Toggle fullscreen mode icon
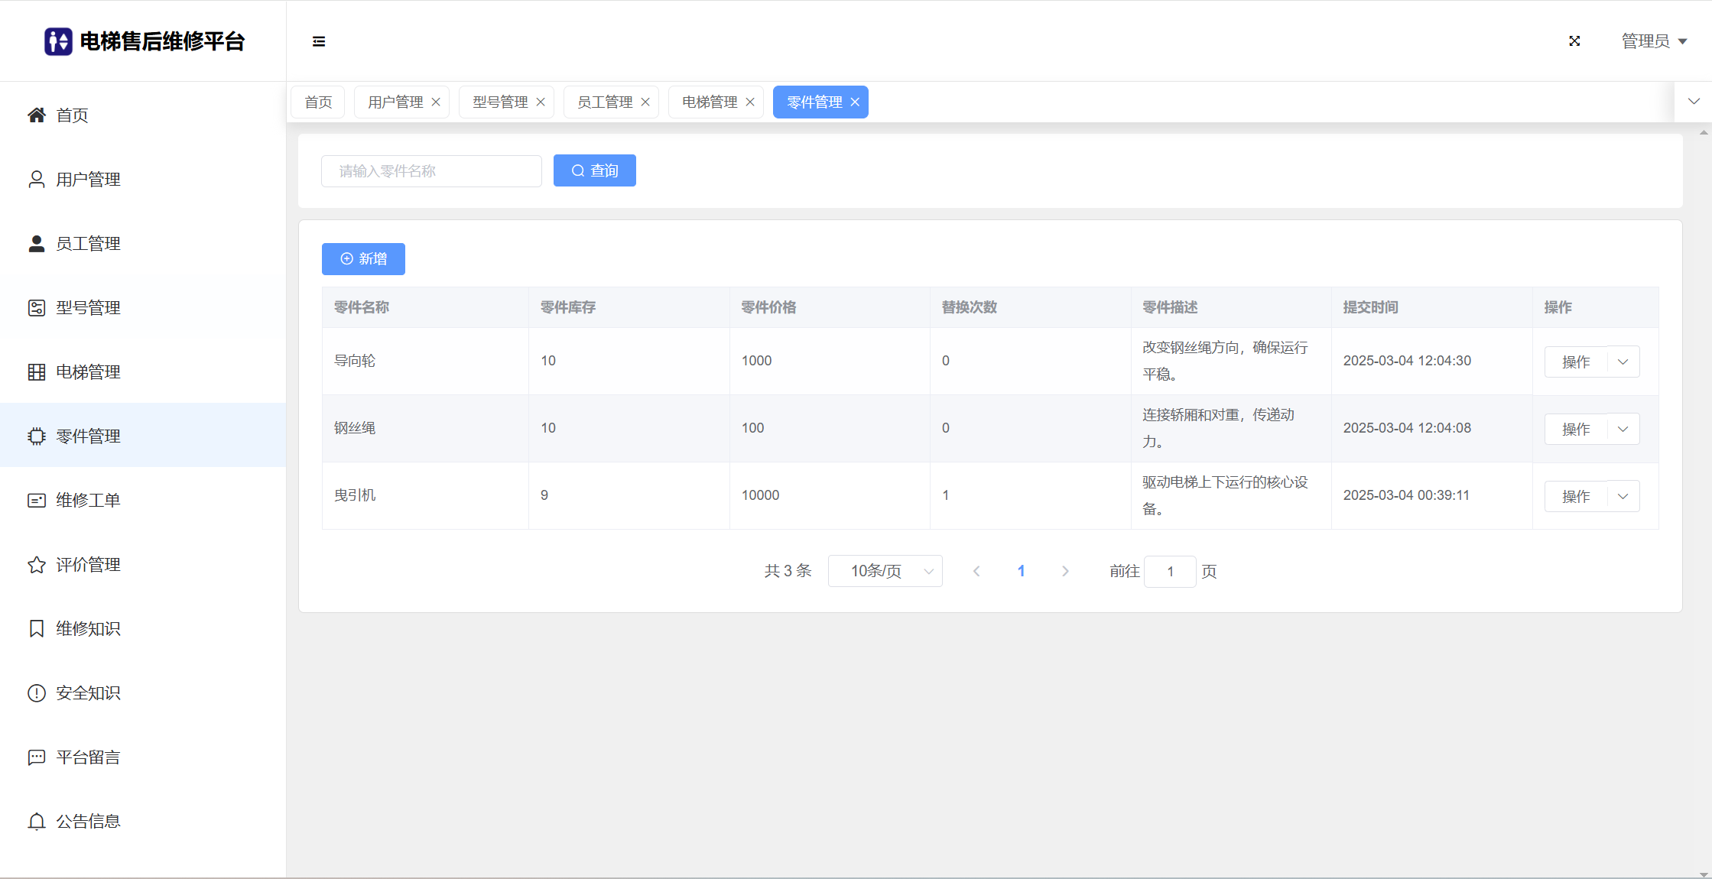Viewport: 1712px width, 879px height. point(1574,41)
